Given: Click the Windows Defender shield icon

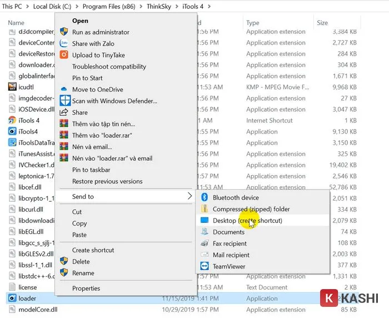Looking at the screenshot, I should pyautogui.click(x=65, y=101).
